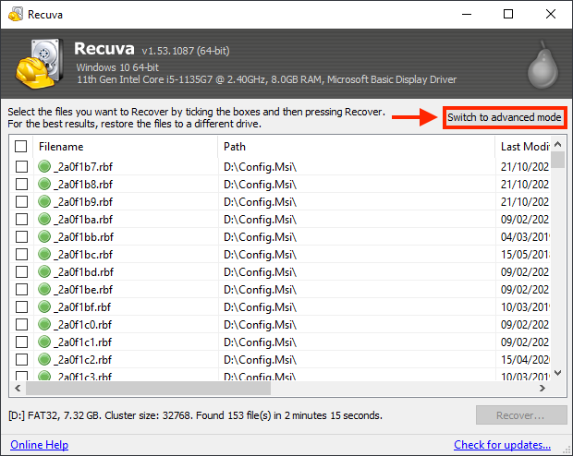Click green status dot of _2a0f1bc.rbf
This screenshot has width=573, height=456.
pos(44,254)
